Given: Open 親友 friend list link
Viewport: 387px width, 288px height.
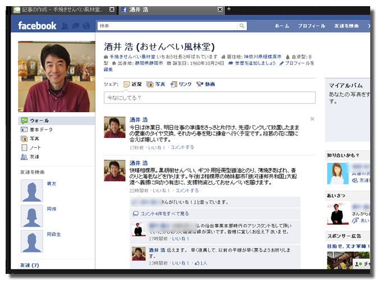Looking at the screenshot, I should coord(52,184).
